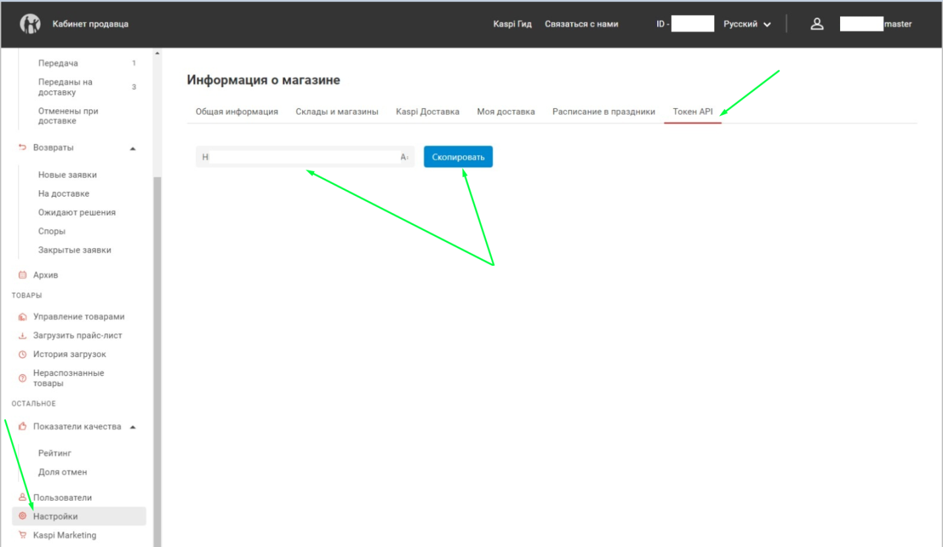Open Kaspi Marketing menu item
Image resolution: width=943 pixels, height=547 pixels.
tap(65, 535)
